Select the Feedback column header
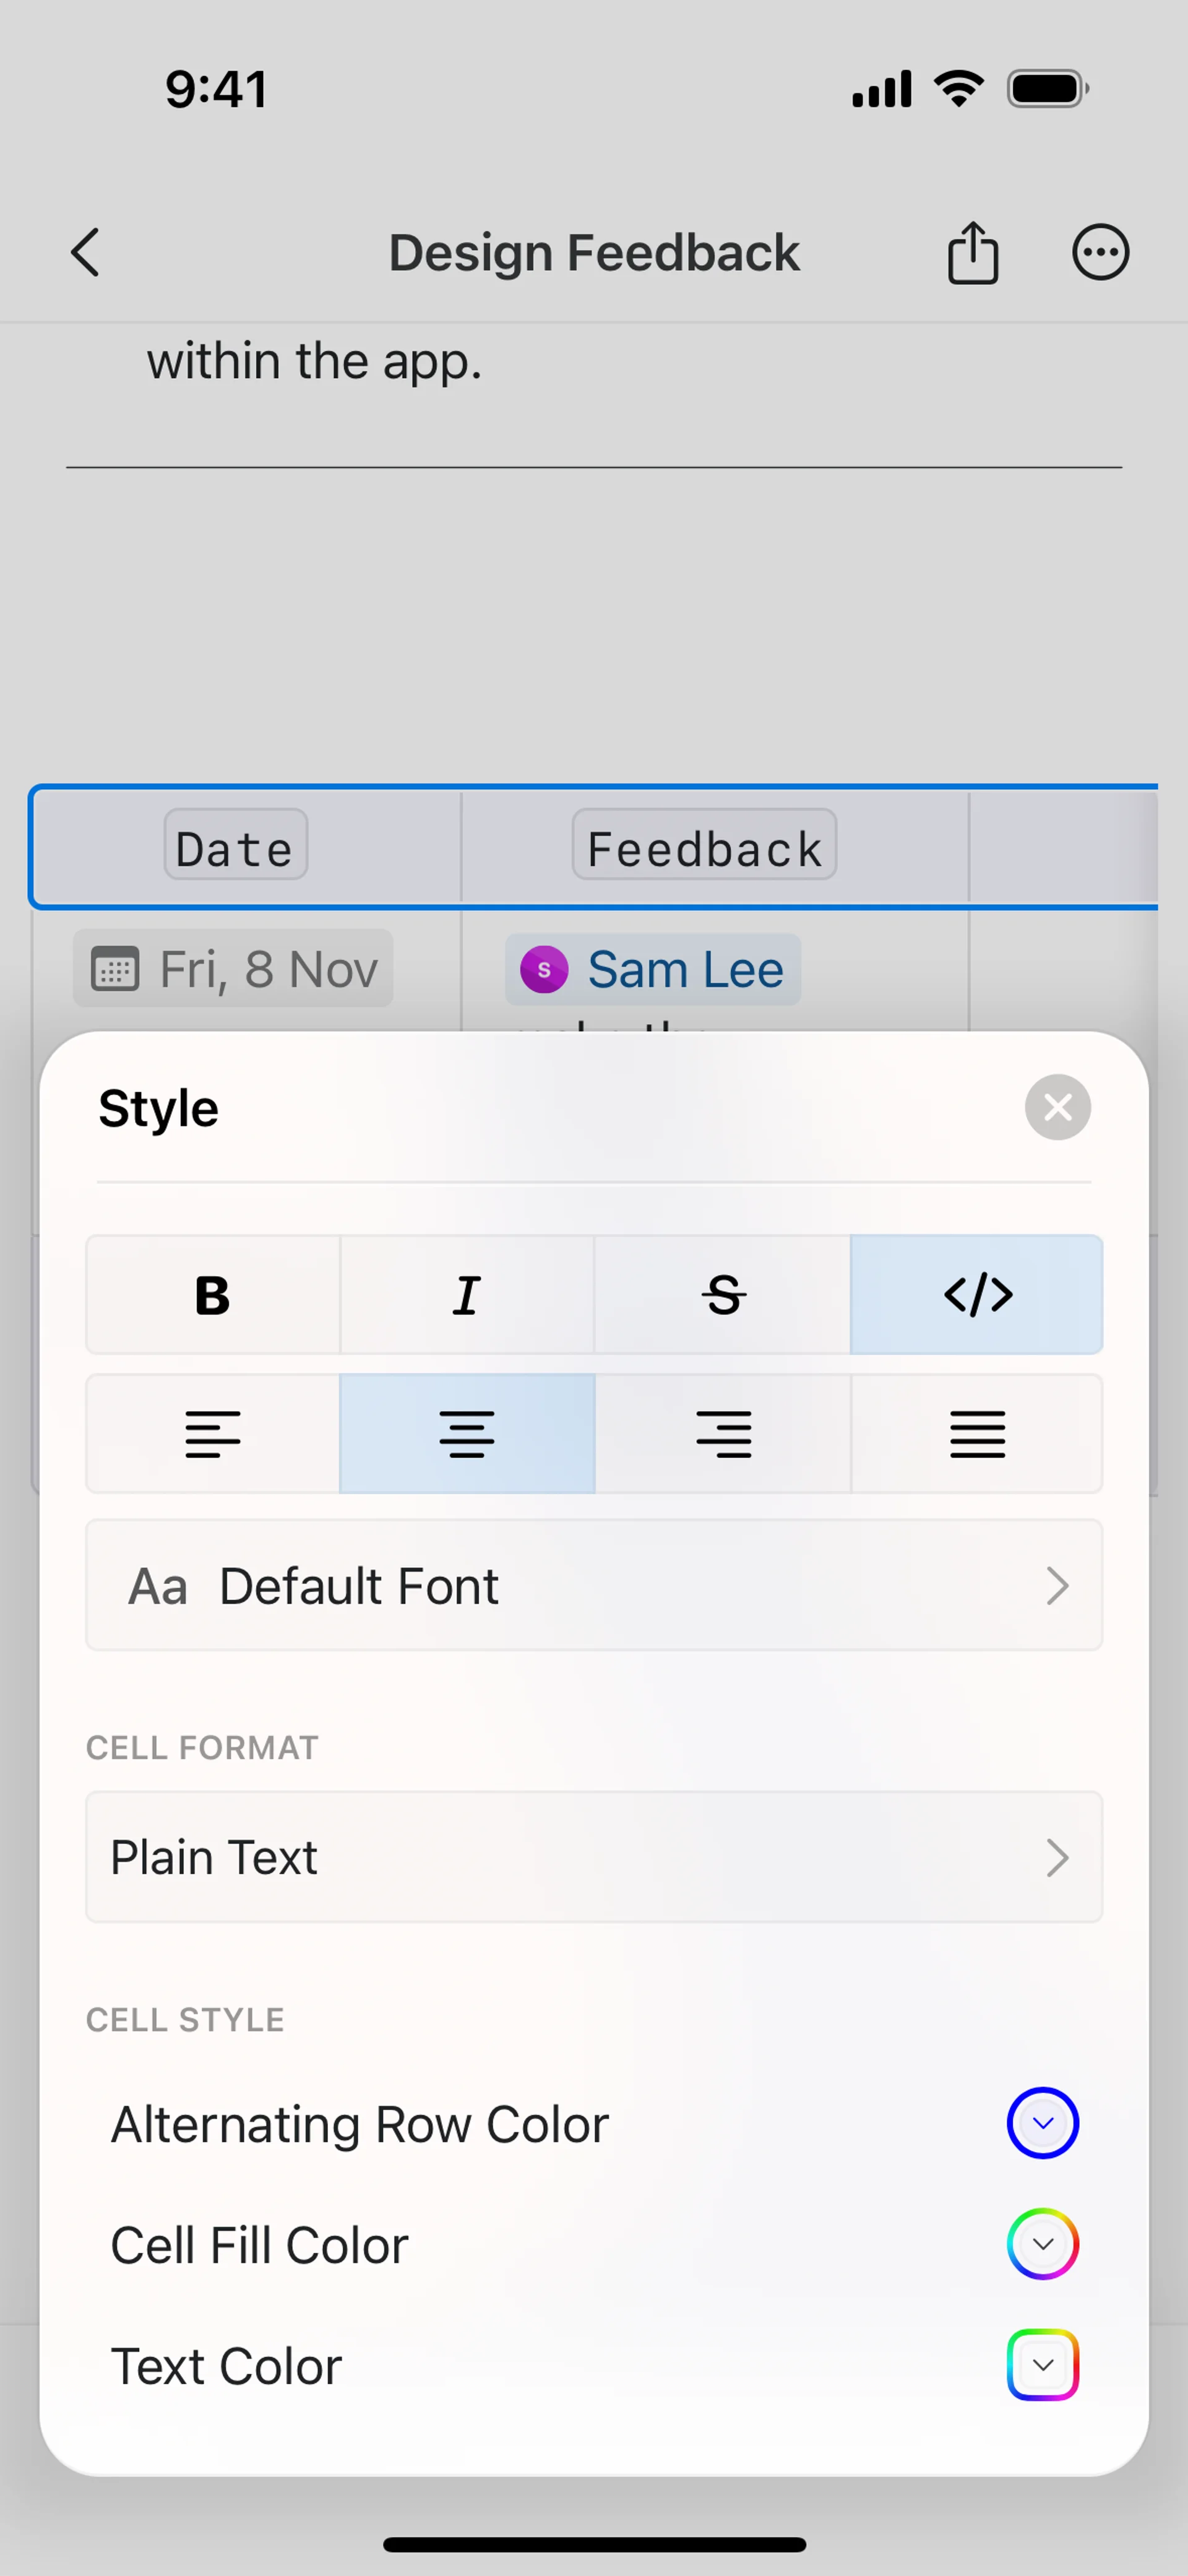Screen dimensions: 1188x2576 pyautogui.click(x=704, y=846)
